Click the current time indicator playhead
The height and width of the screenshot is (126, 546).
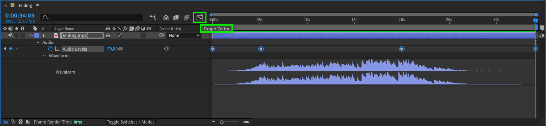(x=535, y=21)
